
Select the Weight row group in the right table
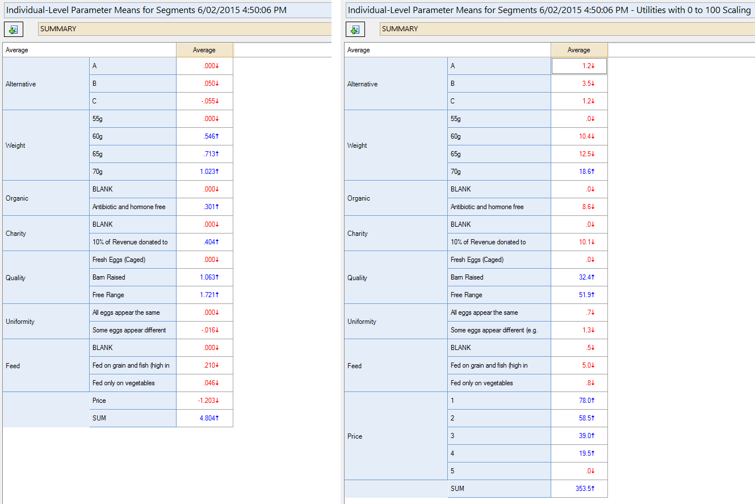click(x=396, y=145)
